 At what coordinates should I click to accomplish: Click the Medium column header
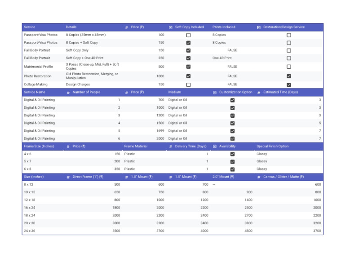click(174, 92)
